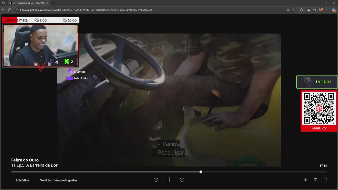
Task: Launch Copilot from the toolbar icon
Action: pyautogui.click(x=334, y=10)
